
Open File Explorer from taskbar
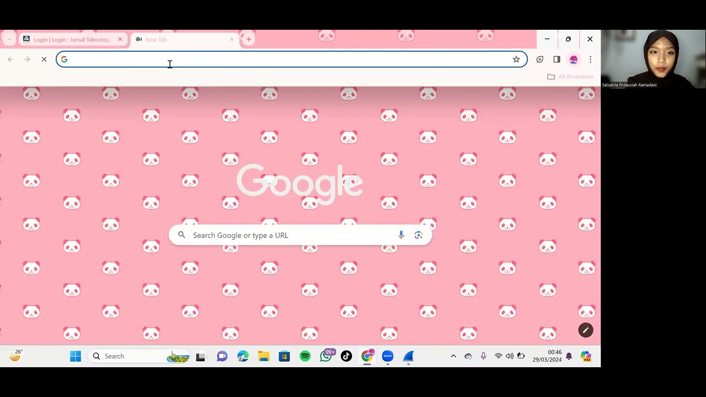(x=264, y=356)
